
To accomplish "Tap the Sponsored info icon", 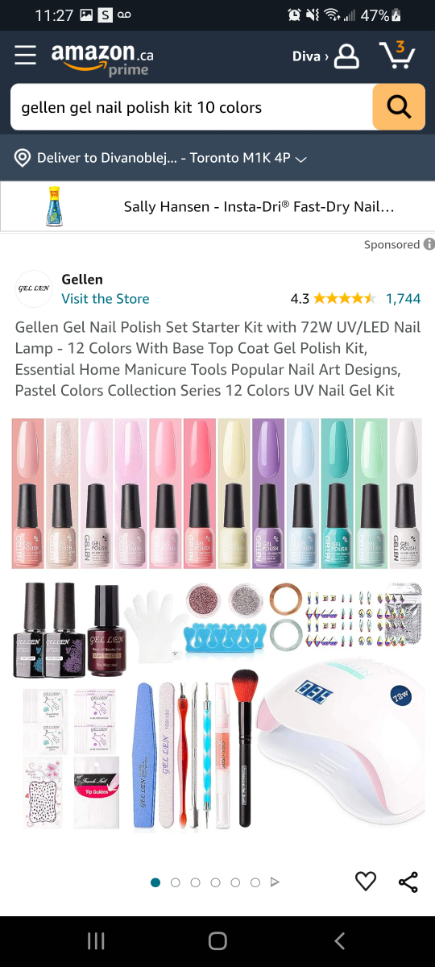I will tap(429, 244).
